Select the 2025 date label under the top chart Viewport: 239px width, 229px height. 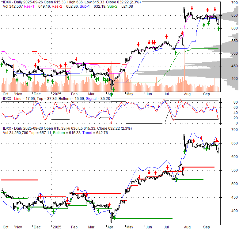pyautogui.click(x=57, y=94)
